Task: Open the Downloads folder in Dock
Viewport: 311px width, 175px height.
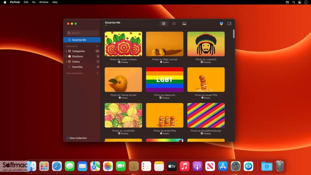Action: pos(267,166)
